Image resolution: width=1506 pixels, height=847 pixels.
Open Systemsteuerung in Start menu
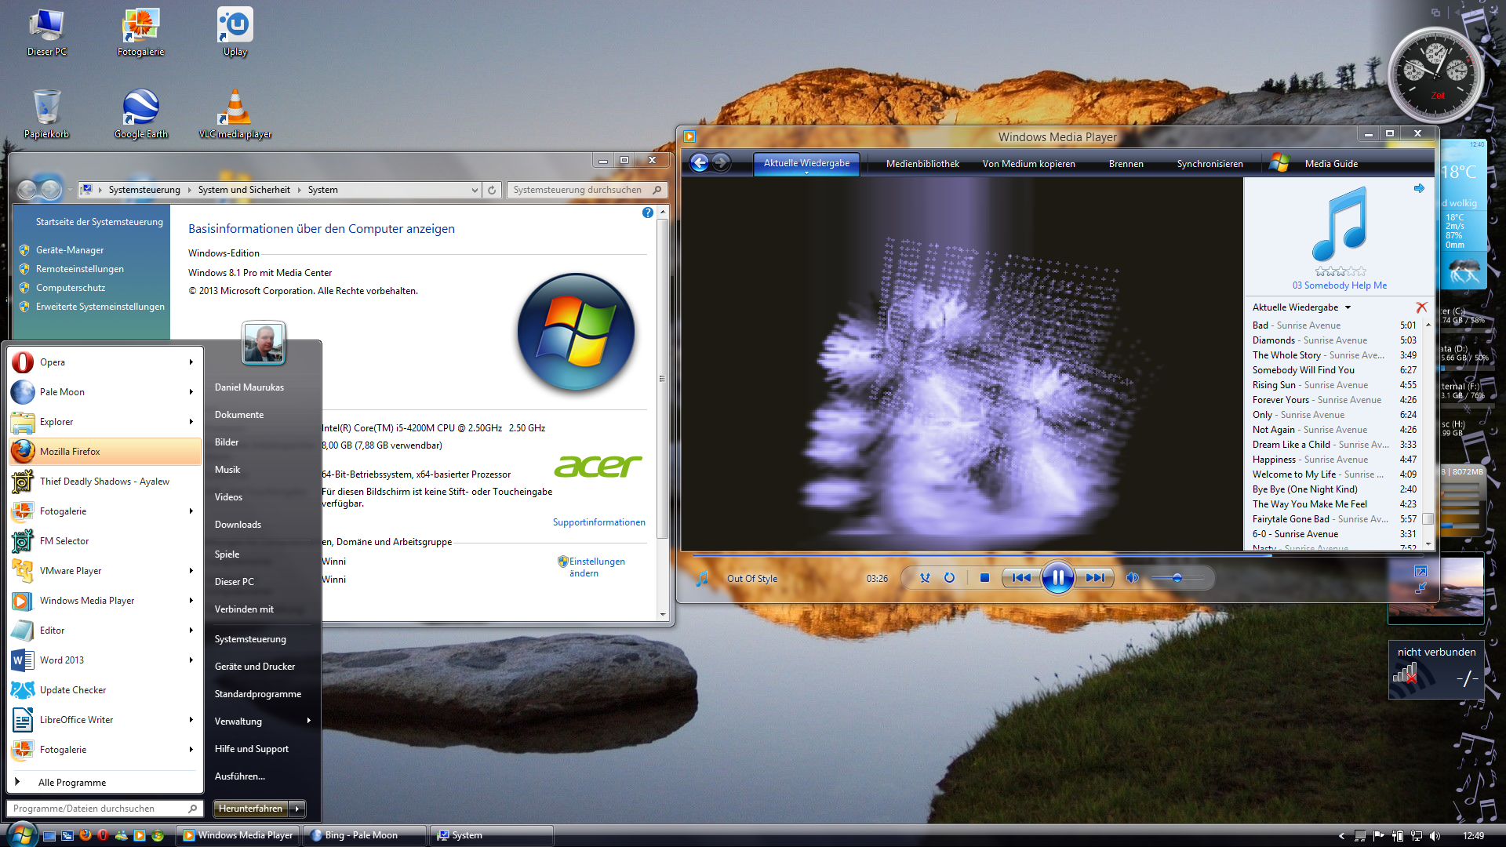pos(250,639)
